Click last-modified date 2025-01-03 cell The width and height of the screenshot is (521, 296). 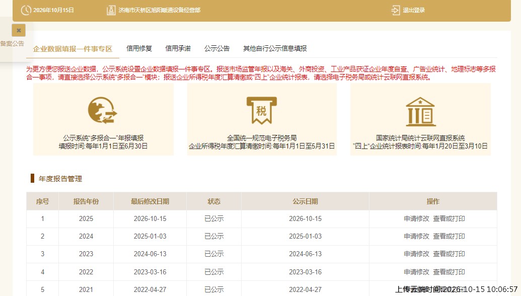pos(150,236)
